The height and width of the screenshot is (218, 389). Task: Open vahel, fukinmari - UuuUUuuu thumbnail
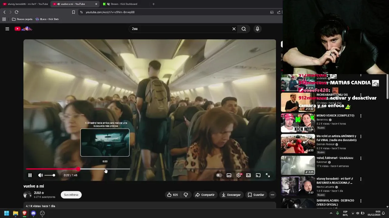298,165
